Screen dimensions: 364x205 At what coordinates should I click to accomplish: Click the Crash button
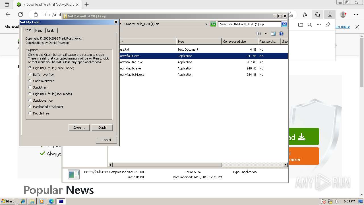coord(102,128)
